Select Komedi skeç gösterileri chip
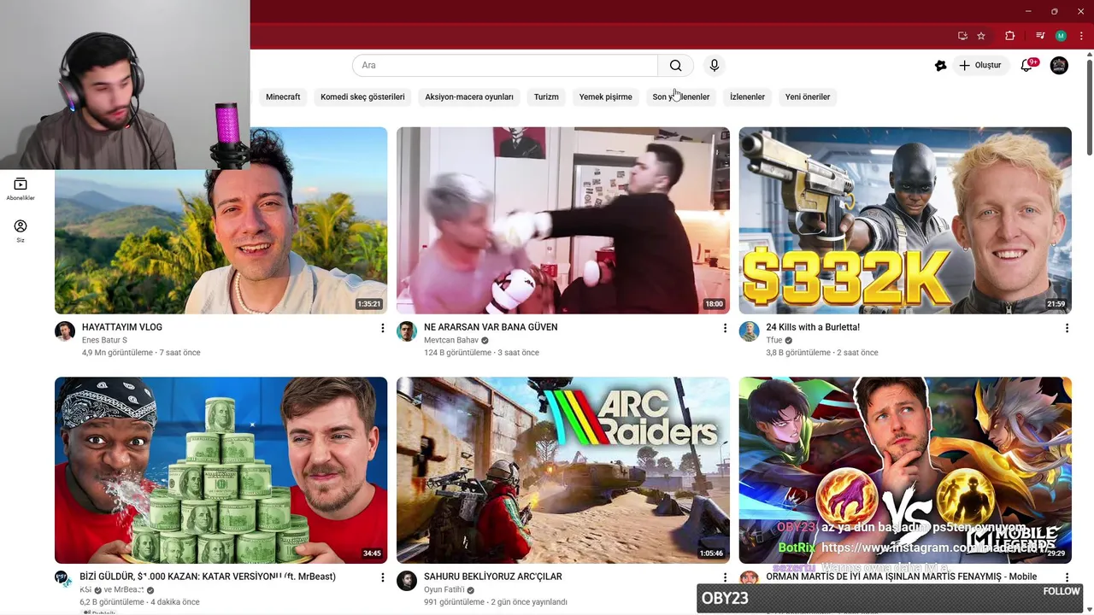The image size is (1094, 615). pos(362,97)
